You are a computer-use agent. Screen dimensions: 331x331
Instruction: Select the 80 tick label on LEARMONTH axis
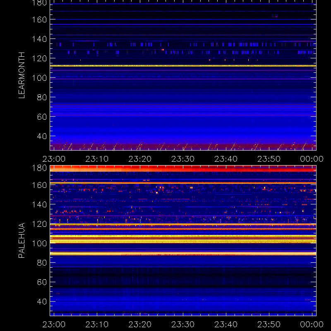coord(42,97)
